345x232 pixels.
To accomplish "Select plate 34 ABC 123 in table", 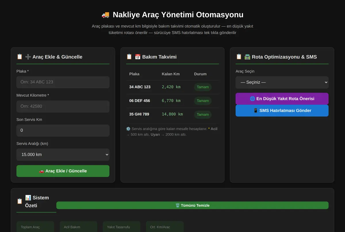I will [140, 87].
